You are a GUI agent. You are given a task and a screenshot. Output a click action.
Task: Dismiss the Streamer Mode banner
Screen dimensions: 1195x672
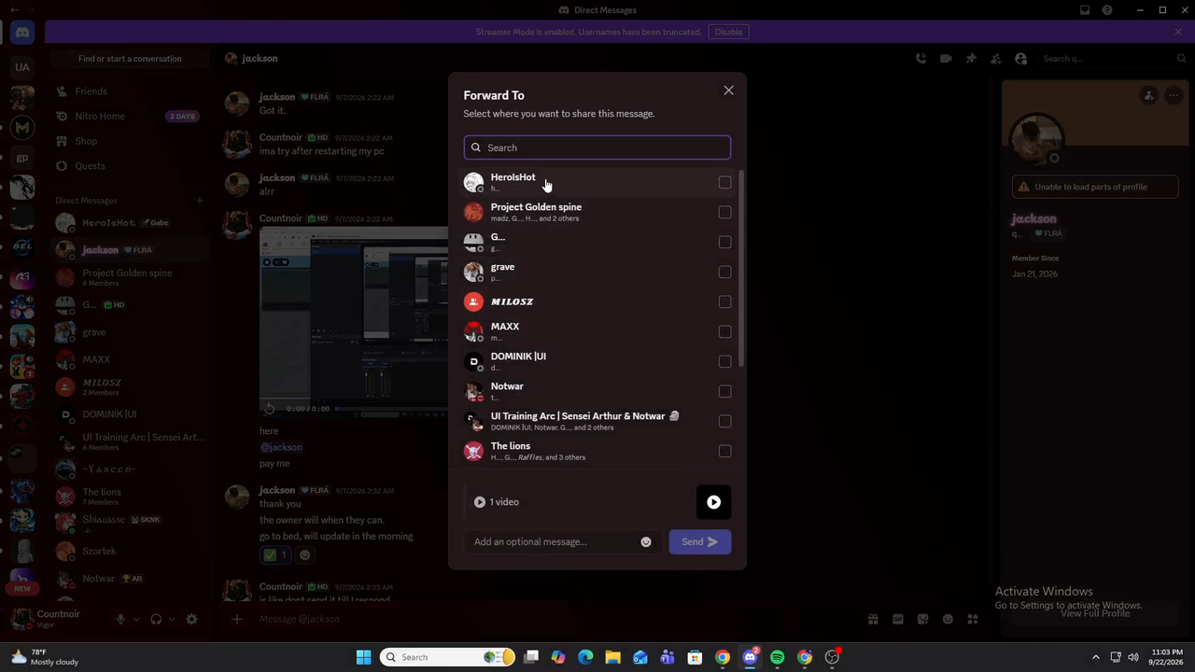coord(1178,32)
